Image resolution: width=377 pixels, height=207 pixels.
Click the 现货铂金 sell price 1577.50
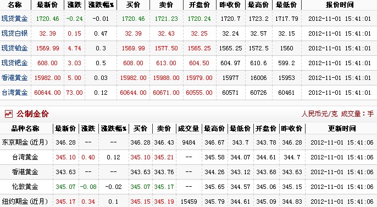click(166, 48)
